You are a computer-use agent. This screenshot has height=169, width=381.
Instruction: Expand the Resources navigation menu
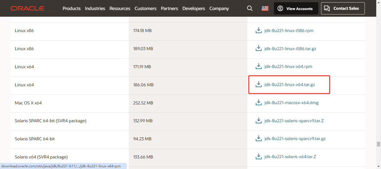tap(120, 8)
